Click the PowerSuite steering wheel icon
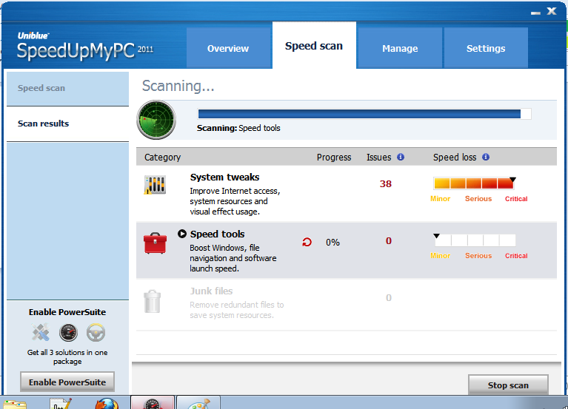 click(x=96, y=333)
